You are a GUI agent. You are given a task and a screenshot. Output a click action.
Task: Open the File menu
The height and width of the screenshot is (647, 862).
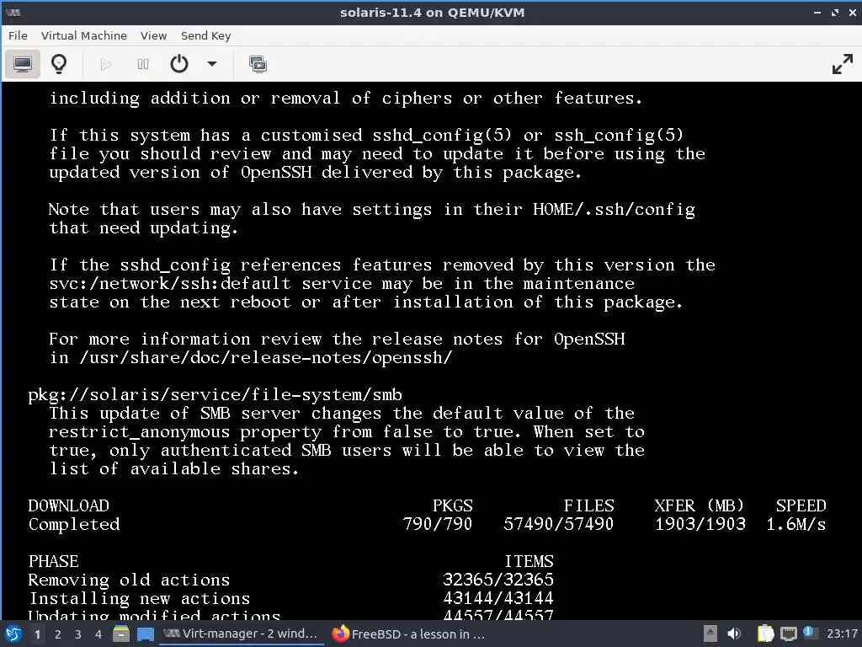click(x=18, y=35)
